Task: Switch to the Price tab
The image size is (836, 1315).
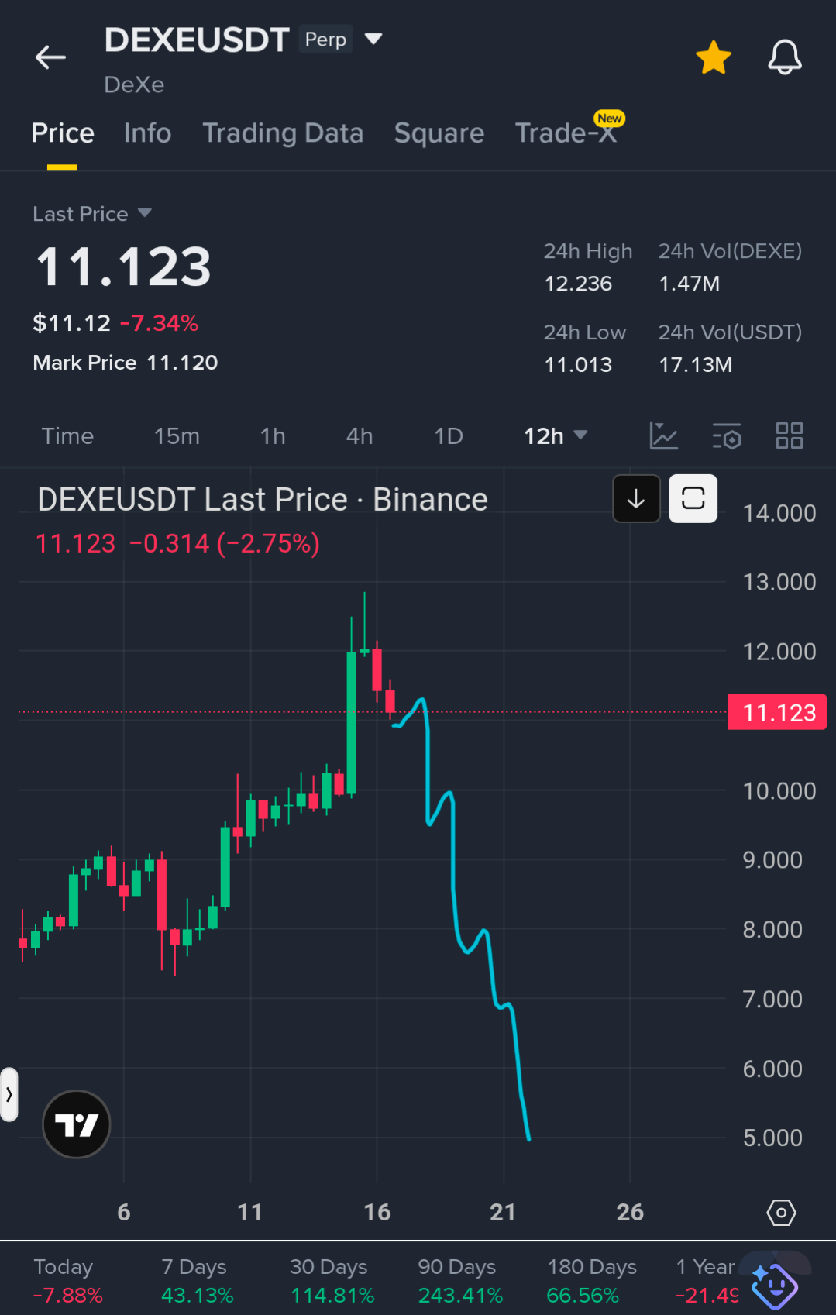Action: pyautogui.click(x=63, y=133)
